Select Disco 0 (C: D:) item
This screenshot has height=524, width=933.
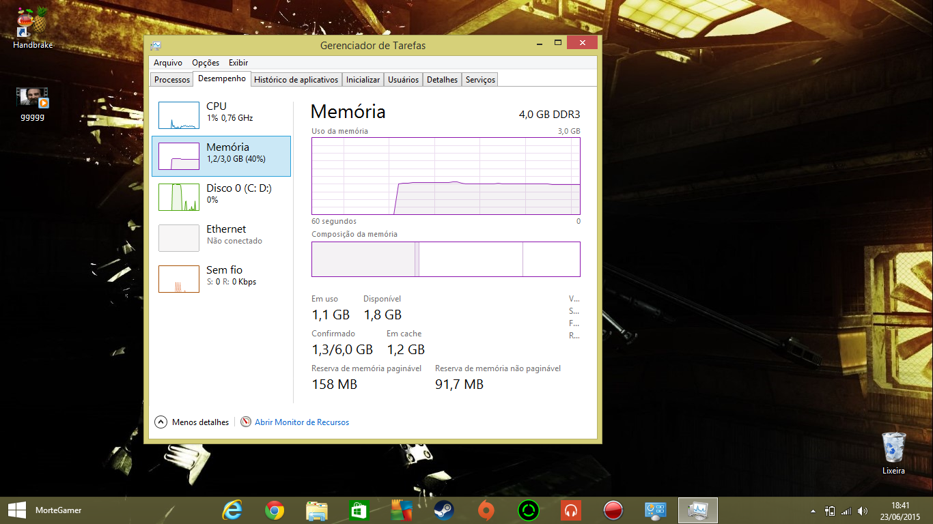point(221,197)
